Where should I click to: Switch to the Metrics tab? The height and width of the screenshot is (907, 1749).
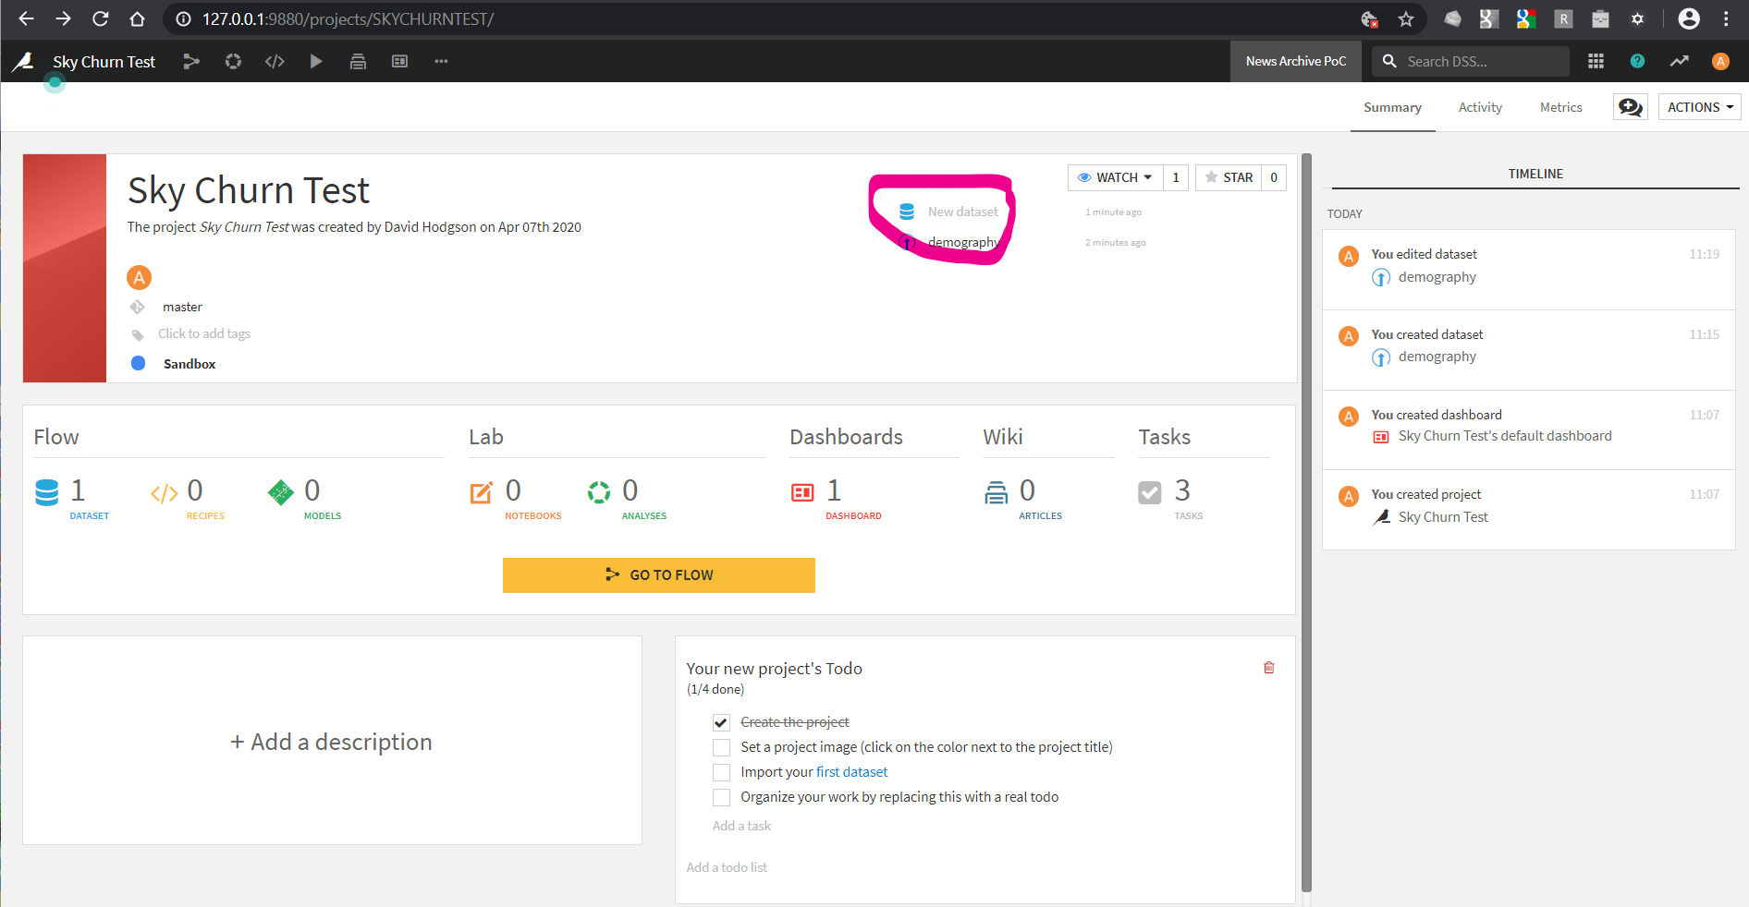[x=1560, y=107]
